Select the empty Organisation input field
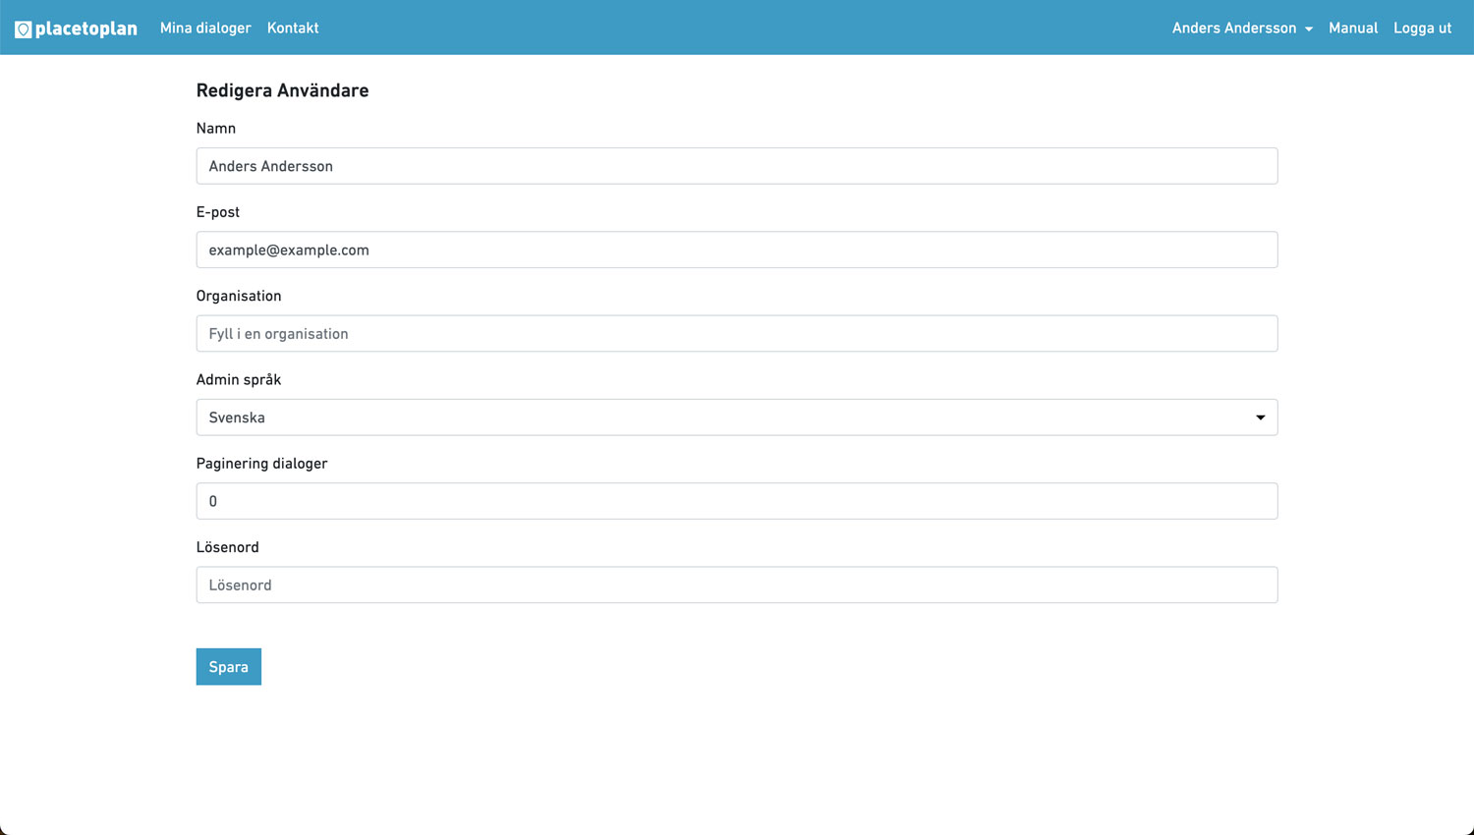This screenshot has height=835, width=1474. click(737, 334)
